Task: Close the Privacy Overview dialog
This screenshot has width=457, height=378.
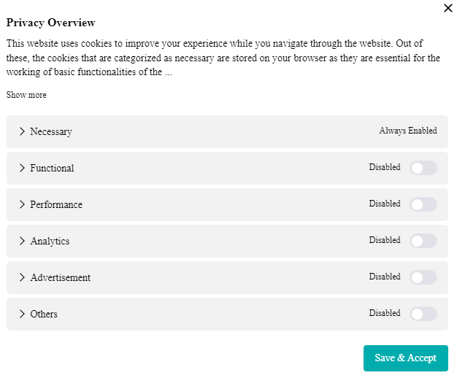Action: point(448,8)
